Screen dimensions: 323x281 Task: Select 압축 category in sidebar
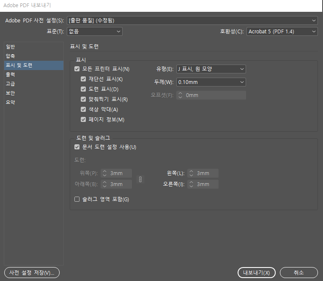[x=34, y=56]
